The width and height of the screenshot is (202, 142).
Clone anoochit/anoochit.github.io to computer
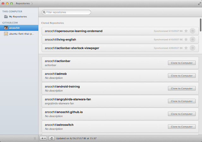182,114
